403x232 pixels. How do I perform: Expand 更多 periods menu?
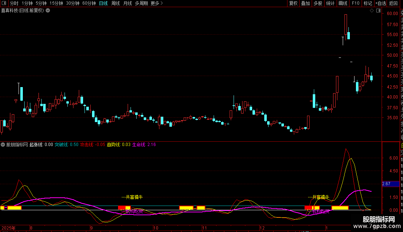pyautogui.click(x=157, y=3)
